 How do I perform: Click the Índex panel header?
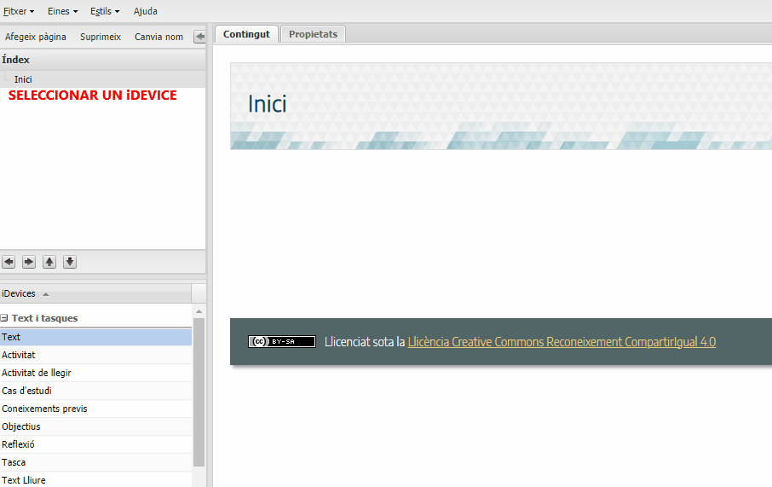(x=102, y=60)
